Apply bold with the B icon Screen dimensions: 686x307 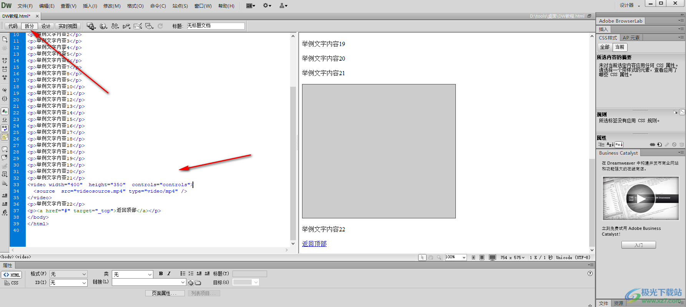point(161,274)
